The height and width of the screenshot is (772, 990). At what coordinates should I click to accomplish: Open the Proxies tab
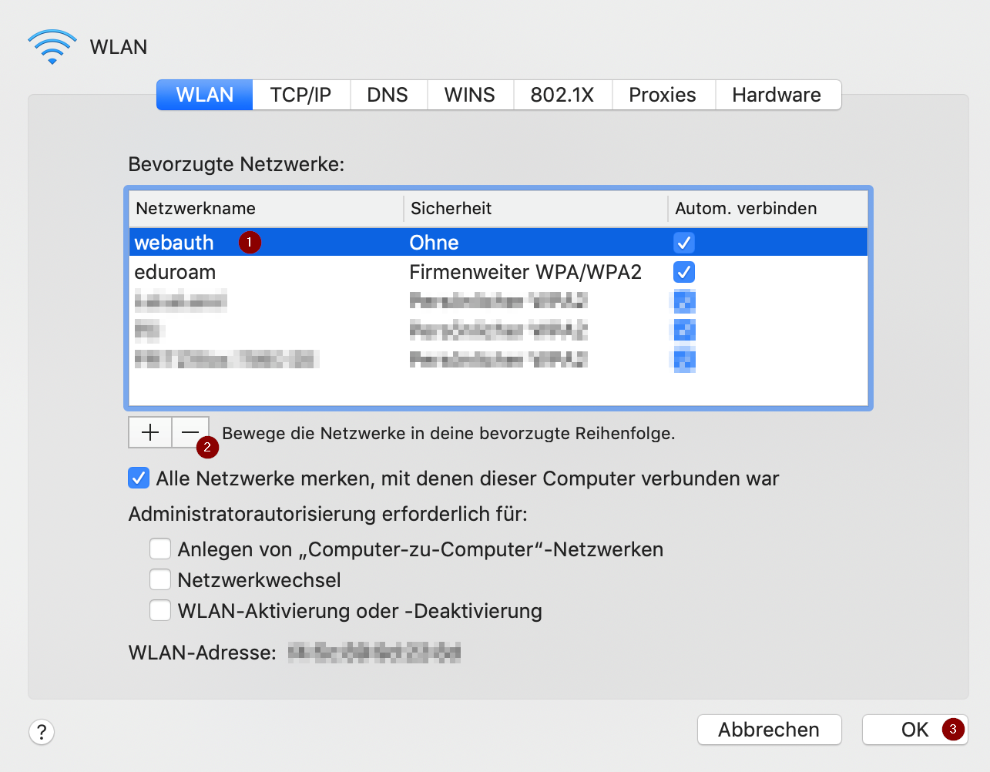663,95
